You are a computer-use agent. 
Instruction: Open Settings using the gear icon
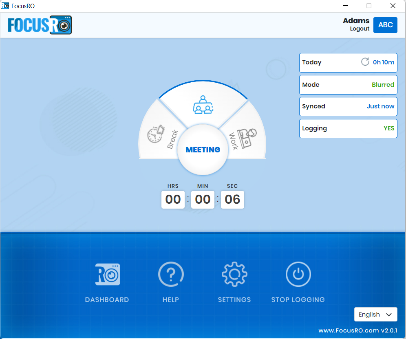click(234, 274)
